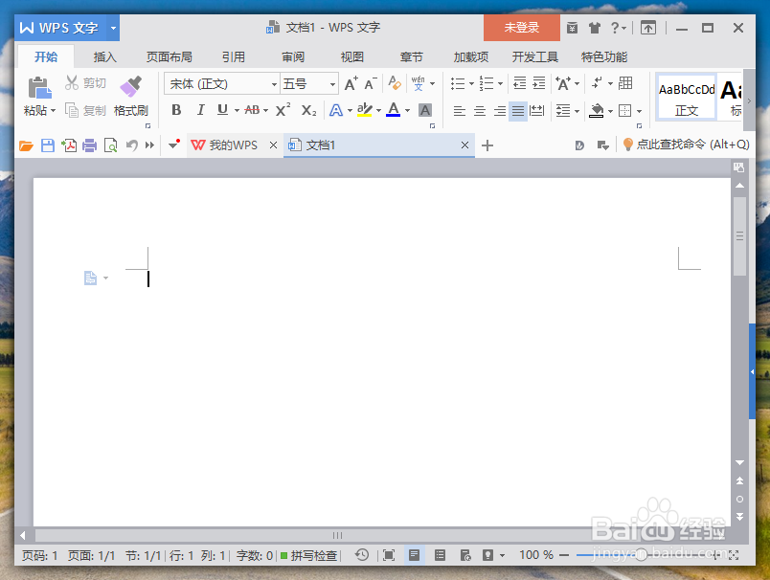The width and height of the screenshot is (770, 580).
Task: Click the full screen view icon in the status bar
Action: 389,555
